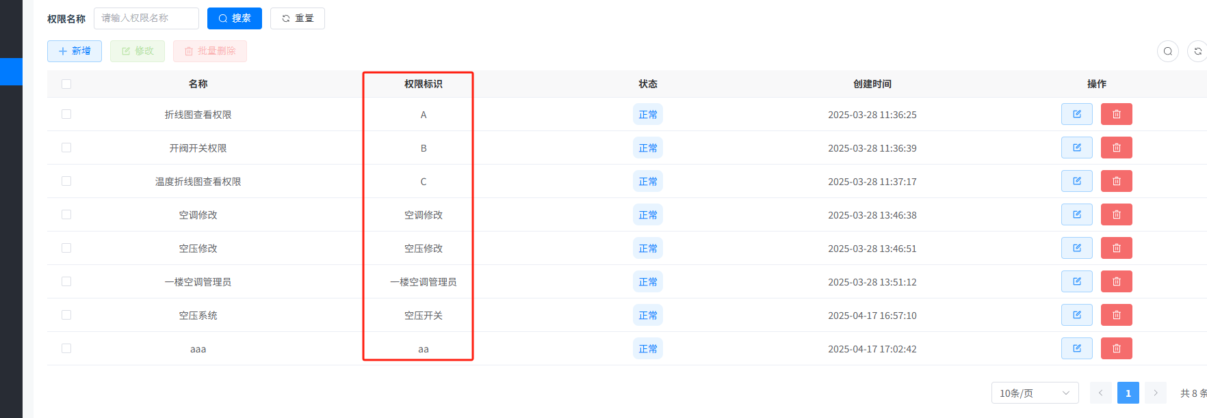The width and height of the screenshot is (1207, 418).
Task: Delete the 空压系统 row
Action: coord(1116,315)
